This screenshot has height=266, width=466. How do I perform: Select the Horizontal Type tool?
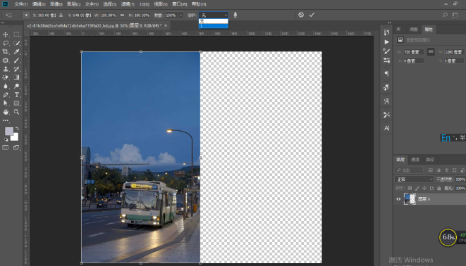tap(17, 95)
